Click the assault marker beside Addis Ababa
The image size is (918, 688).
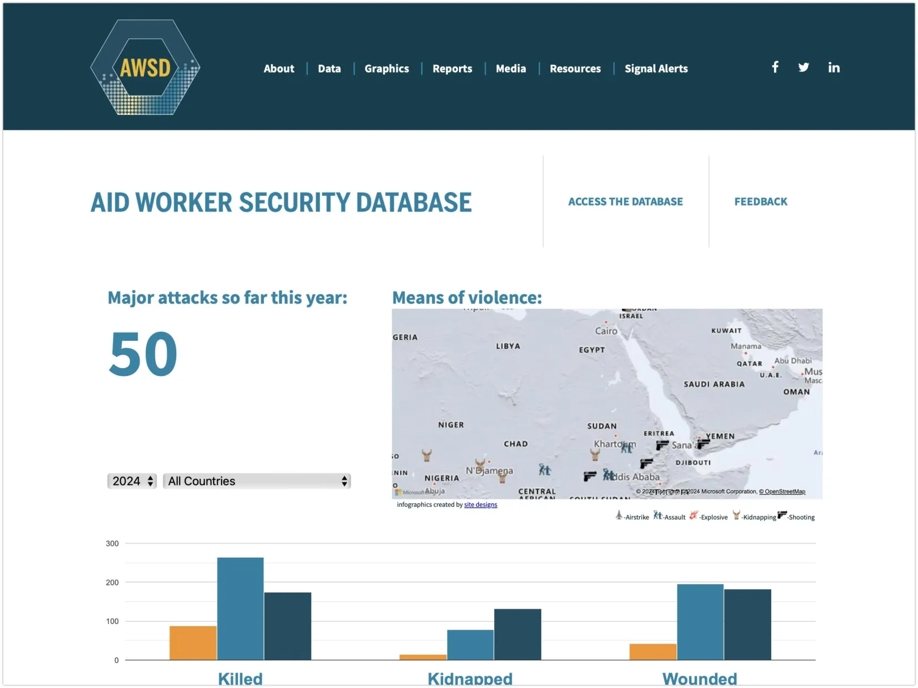point(609,475)
